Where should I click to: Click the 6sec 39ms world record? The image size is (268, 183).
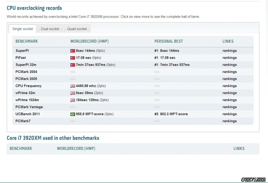pyautogui.click(x=85, y=93)
